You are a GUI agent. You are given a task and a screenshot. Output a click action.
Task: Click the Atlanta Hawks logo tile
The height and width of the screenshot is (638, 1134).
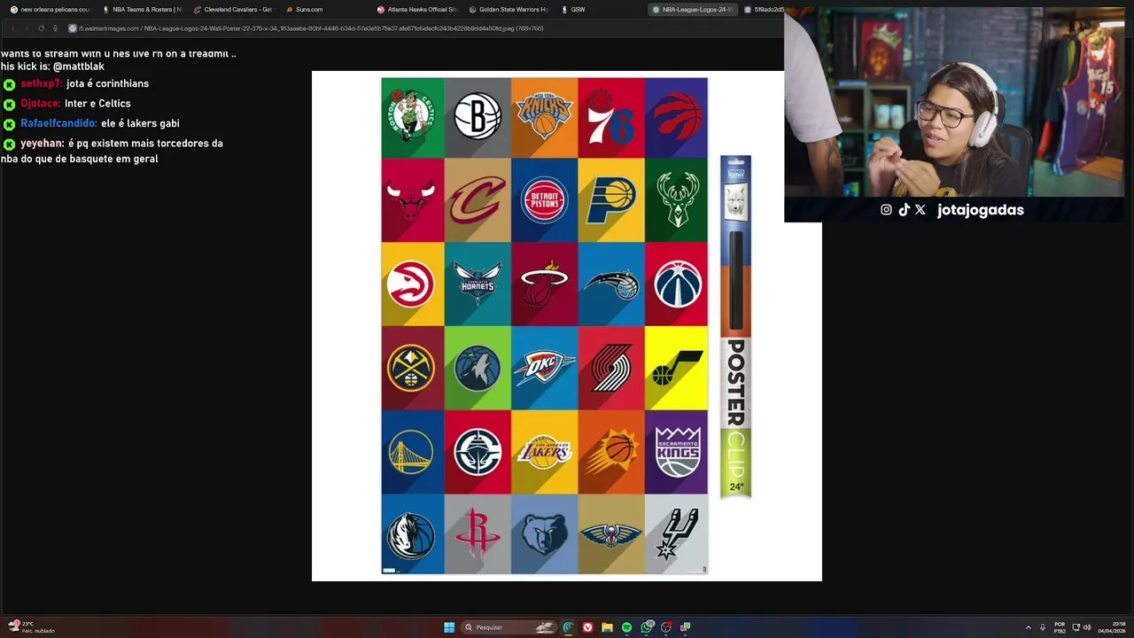tap(413, 284)
